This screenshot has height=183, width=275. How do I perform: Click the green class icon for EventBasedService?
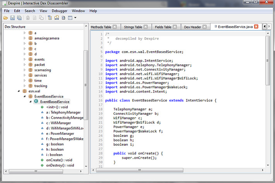(36, 101)
